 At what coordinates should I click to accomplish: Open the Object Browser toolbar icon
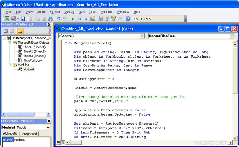click(114, 19)
